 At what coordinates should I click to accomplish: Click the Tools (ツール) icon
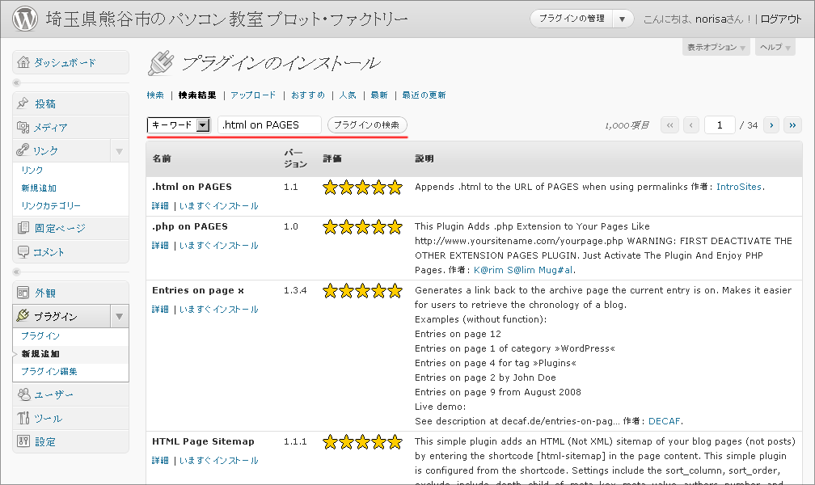click(x=23, y=418)
